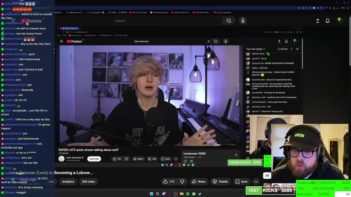This screenshot has width=351, height=197.
Task: Click the inner video player thumbnail
Action: [149, 96]
